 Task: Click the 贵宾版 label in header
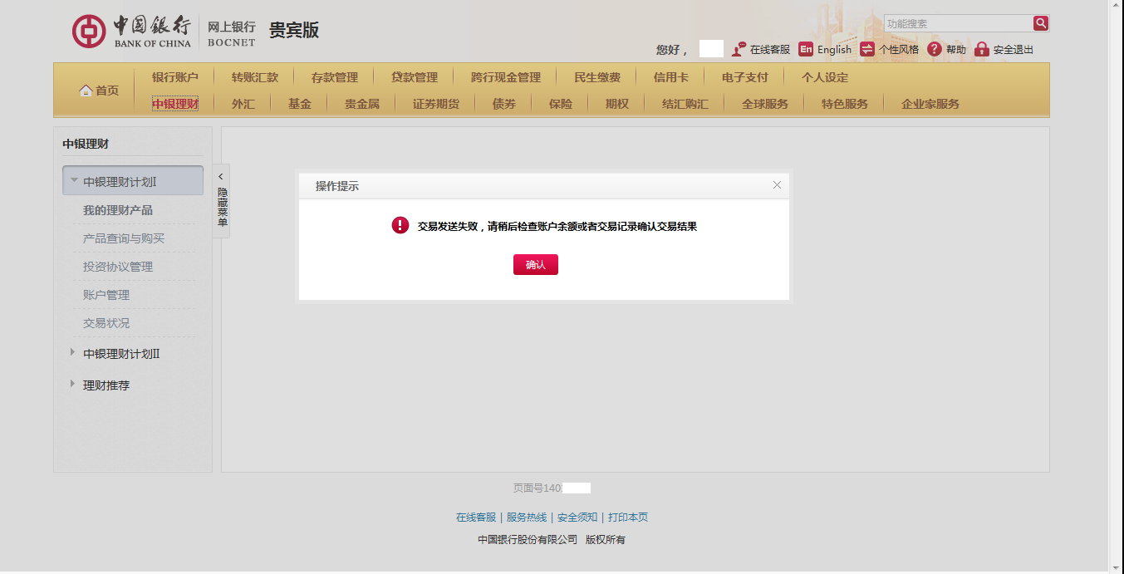[294, 31]
